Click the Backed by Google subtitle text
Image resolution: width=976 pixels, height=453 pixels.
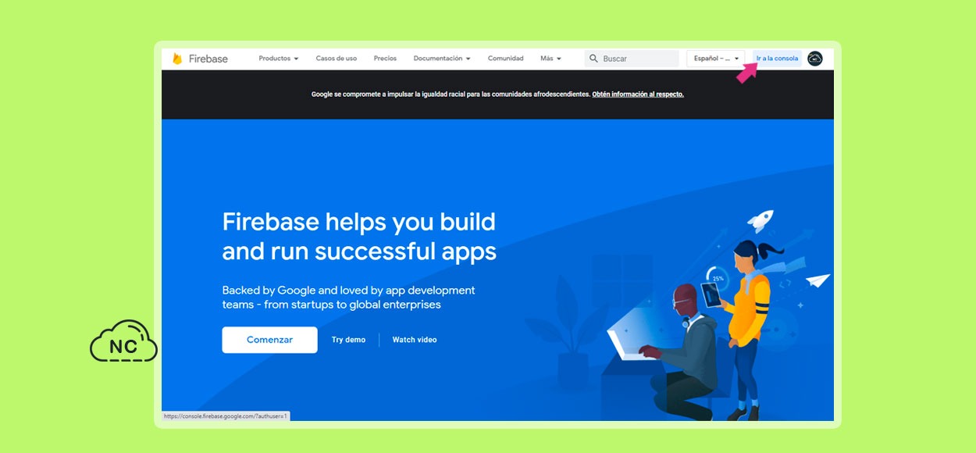pyautogui.click(x=348, y=298)
